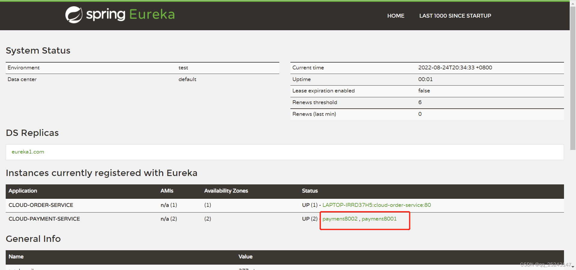The image size is (576, 270).
Task: Click the DS Replicas heading
Action: (x=32, y=133)
